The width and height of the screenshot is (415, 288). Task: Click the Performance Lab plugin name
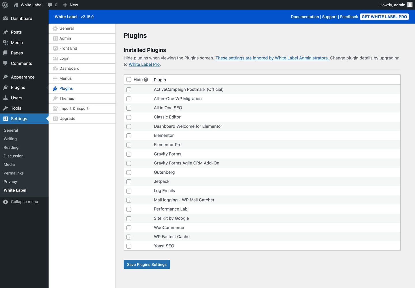point(171,209)
